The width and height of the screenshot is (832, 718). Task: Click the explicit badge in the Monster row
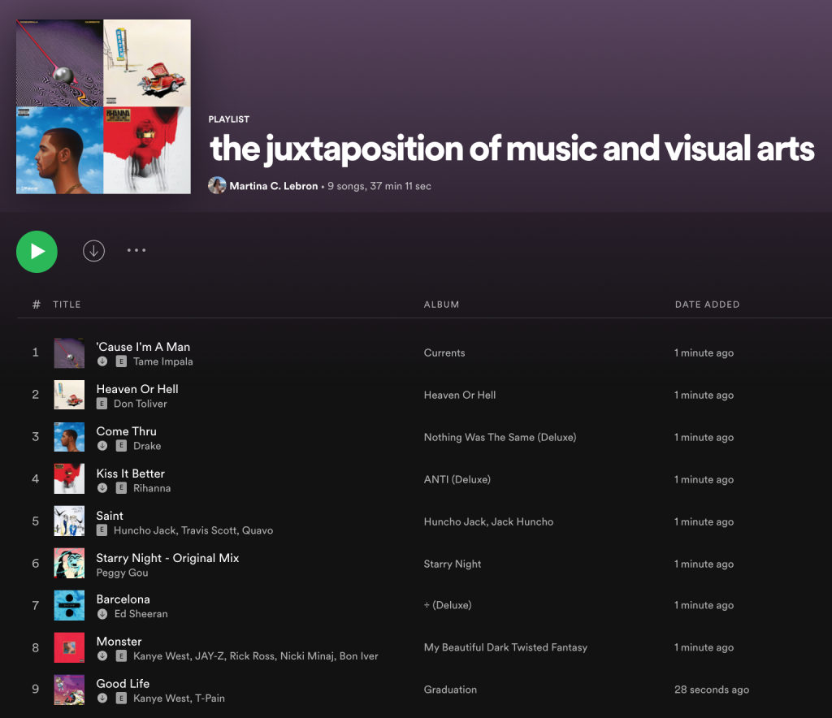tap(121, 656)
